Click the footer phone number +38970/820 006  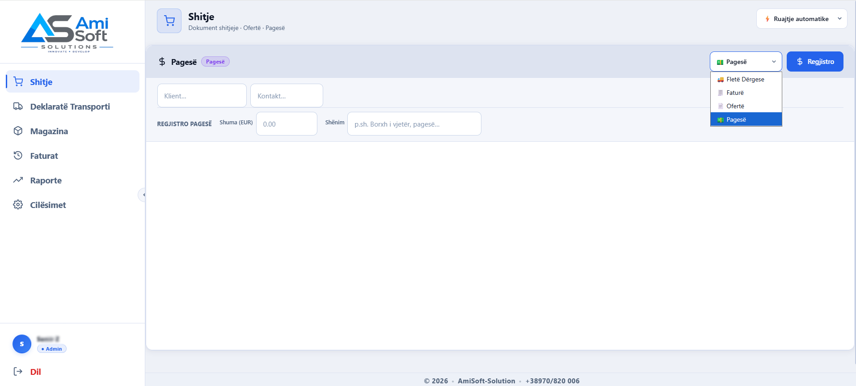click(x=552, y=381)
